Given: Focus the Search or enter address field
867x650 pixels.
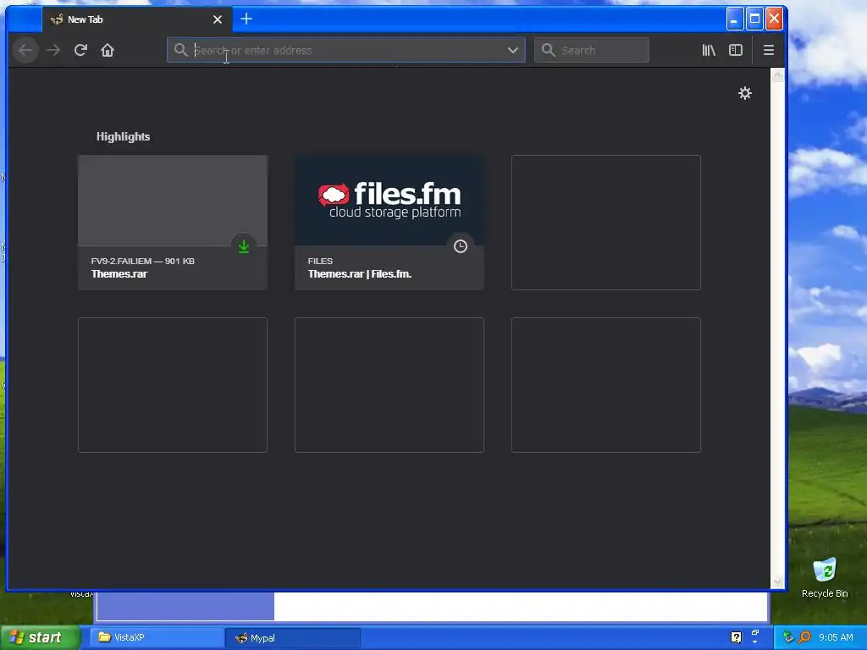Looking at the screenshot, I should tap(346, 50).
